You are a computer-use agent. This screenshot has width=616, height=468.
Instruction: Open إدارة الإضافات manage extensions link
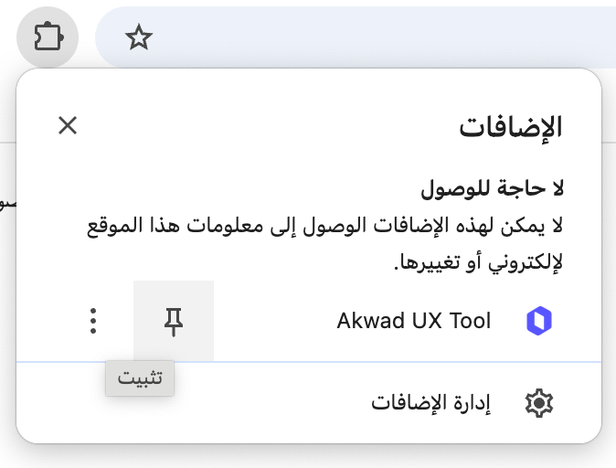431,403
